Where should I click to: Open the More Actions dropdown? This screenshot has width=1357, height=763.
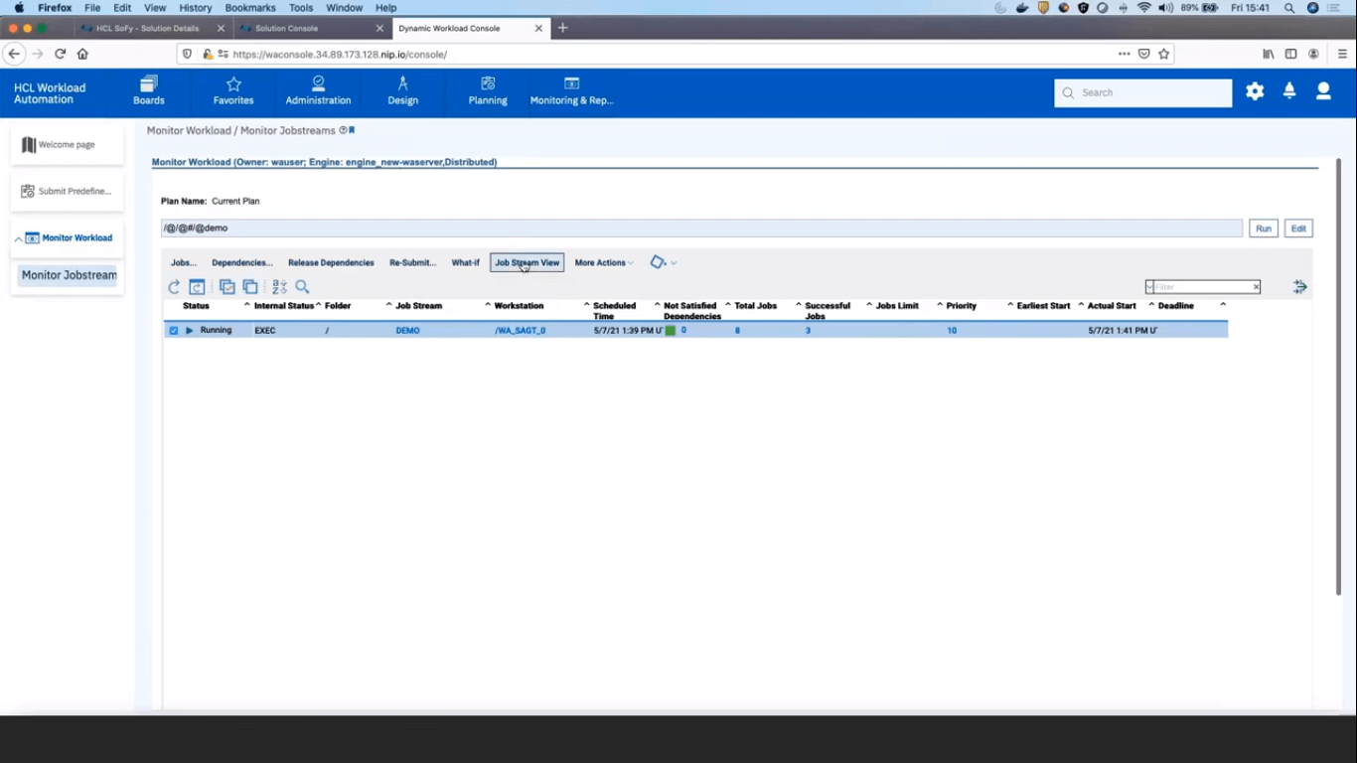604,263
